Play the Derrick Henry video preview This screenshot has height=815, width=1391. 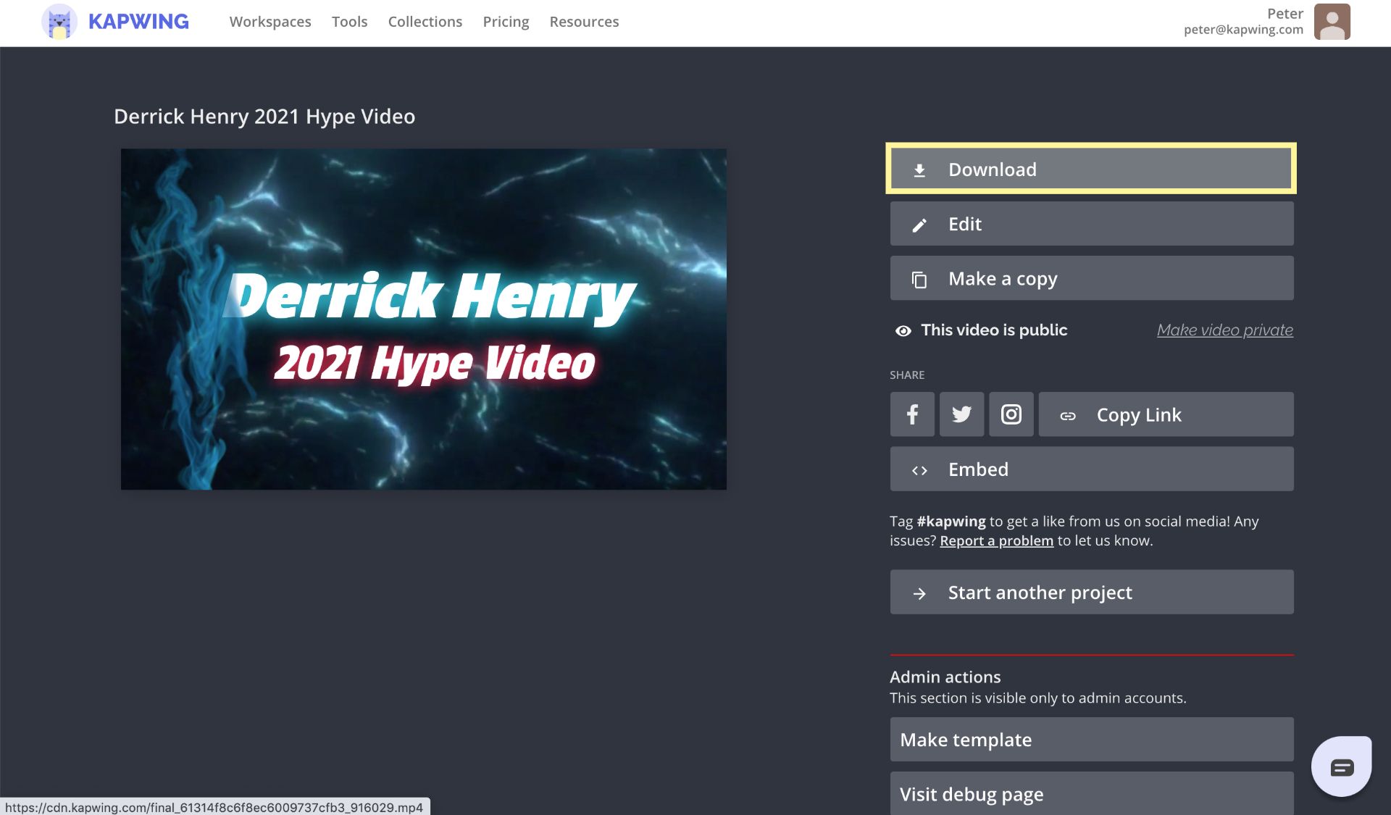[x=423, y=319]
